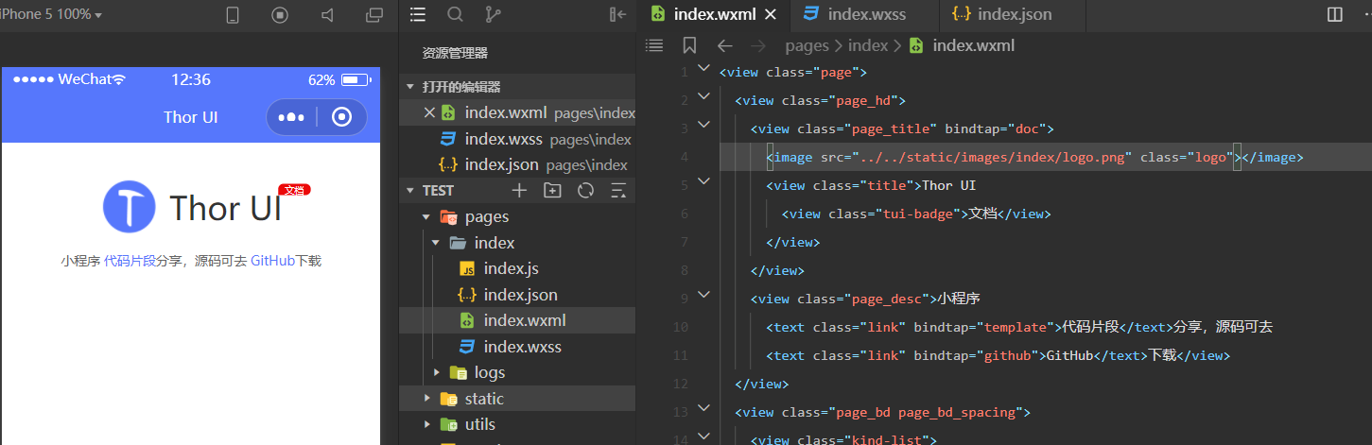This screenshot has width=1372, height=445.
Task: Click the pages breadcrumb segment
Action: click(807, 45)
